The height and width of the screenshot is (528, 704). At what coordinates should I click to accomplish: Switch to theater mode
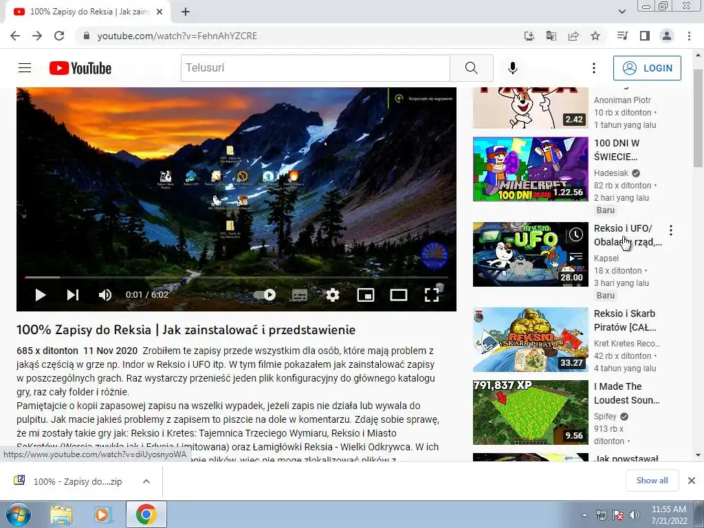[399, 295]
